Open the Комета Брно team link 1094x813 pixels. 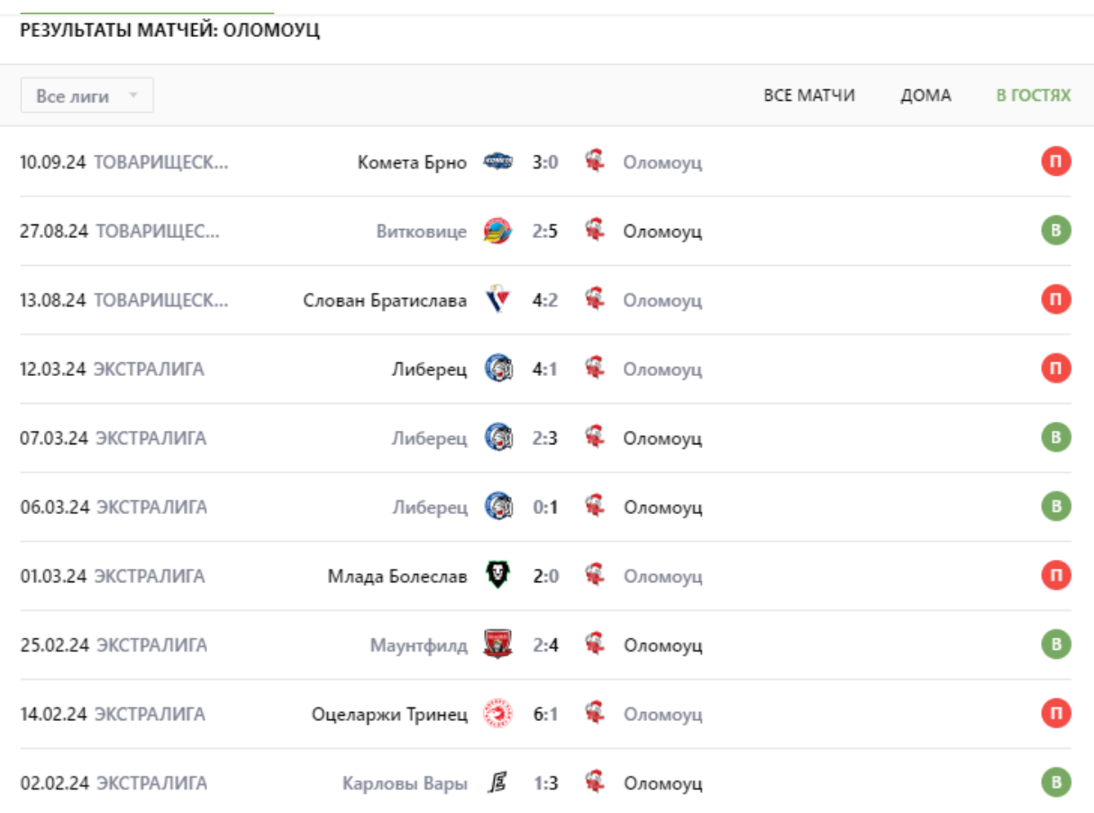tap(412, 162)
